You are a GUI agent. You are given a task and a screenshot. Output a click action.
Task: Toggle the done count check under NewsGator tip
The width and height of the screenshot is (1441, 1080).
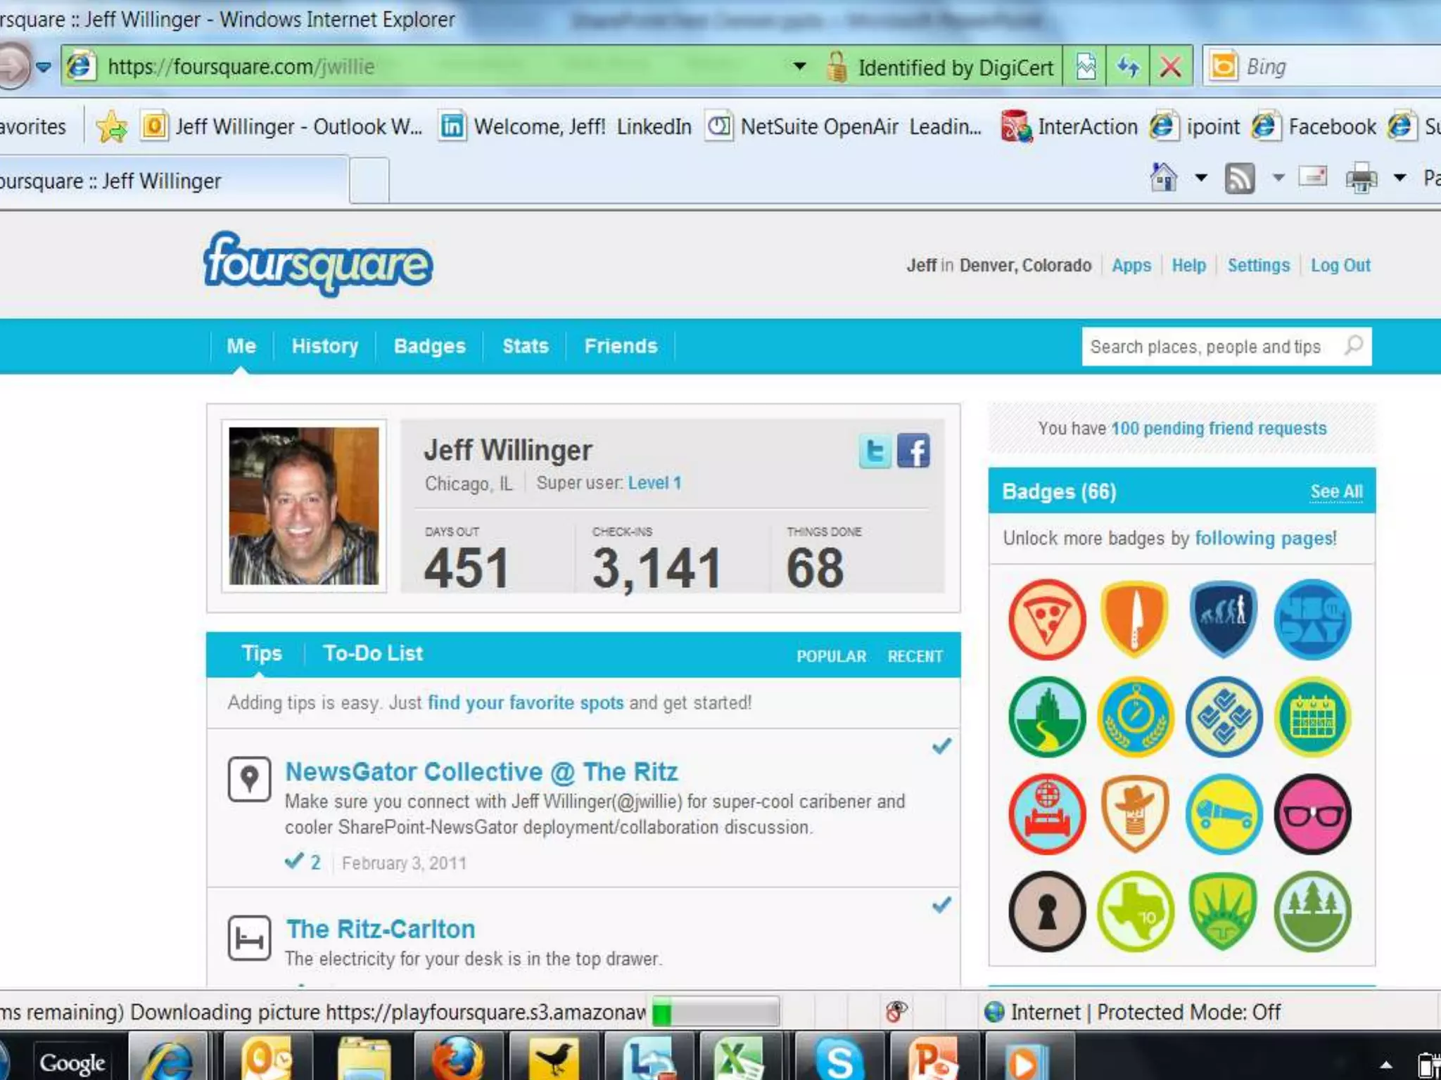[295, 861]
